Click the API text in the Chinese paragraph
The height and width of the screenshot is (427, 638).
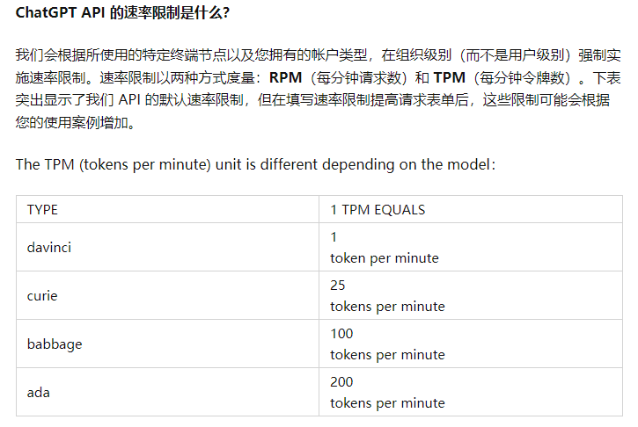click(x=129, y=100)
